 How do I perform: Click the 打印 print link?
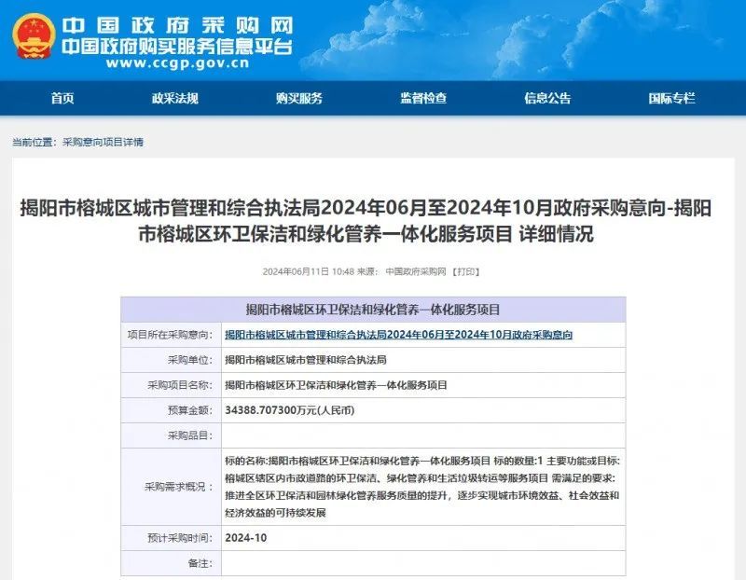tap(465, 271)
